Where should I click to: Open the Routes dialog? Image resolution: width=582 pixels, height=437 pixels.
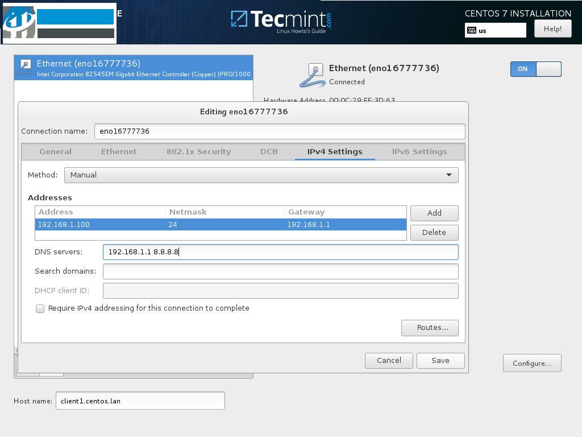point(430,328)
